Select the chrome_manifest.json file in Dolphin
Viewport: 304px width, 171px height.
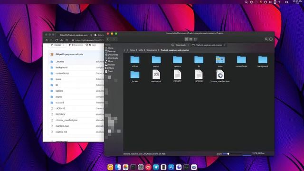pos(220,76)
